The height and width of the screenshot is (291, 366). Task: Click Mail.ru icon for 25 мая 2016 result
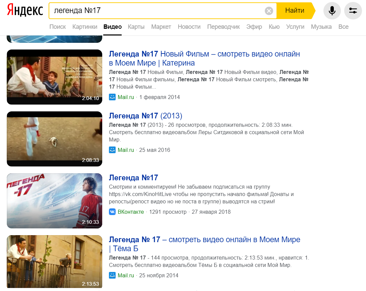[x=112, y=150]
